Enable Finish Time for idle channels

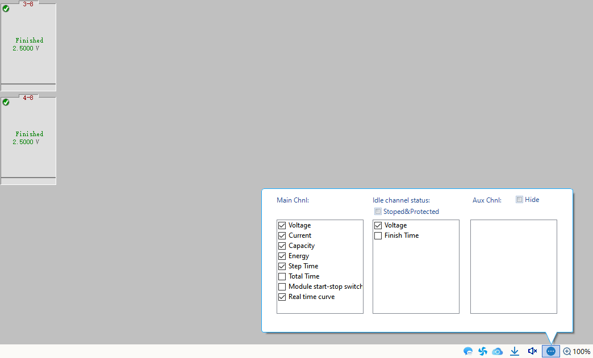click(x=378, y=235)
